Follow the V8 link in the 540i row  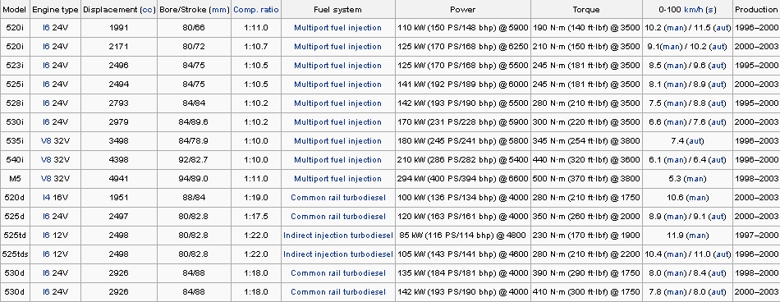(x=46, y=160)
